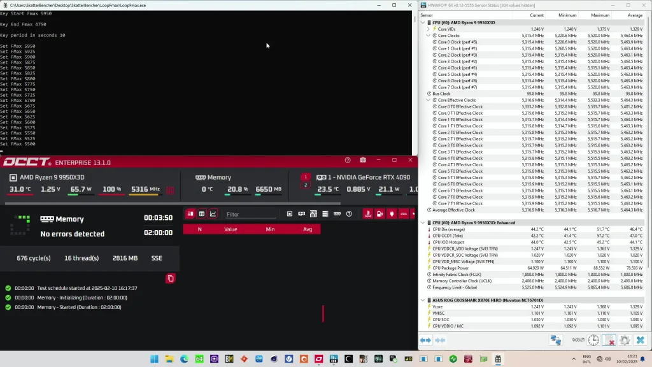This screenshot has width=652, height=367.
Task: Filter OCCT sensors by CPU icon
Action: click(290, 214)
